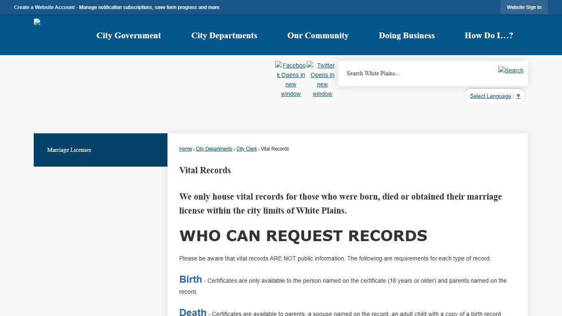Open the City Government menu
Viewport: 562px width, 316px height.
(129, 35)
